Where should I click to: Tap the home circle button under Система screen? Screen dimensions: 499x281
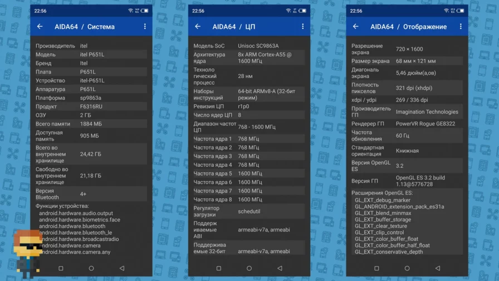click(x=91, y=268)
